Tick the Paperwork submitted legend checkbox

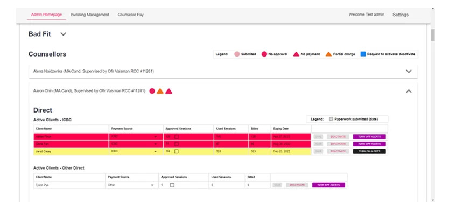tap(331, 119)
